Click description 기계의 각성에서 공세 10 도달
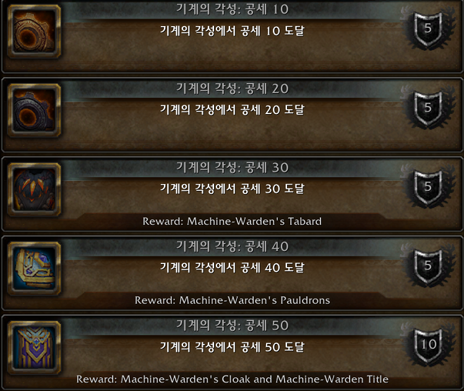464x391 pixels. (232, 31)
